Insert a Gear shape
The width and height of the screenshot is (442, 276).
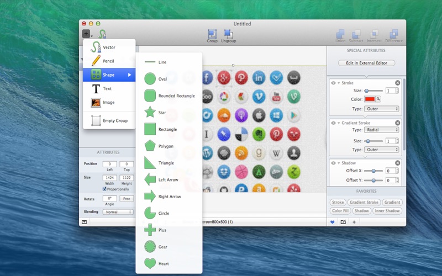click(169, 247)
